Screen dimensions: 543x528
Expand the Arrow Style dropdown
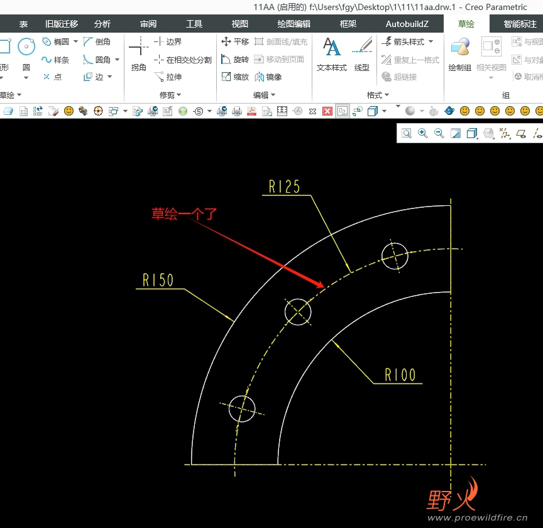pos(431,41)
